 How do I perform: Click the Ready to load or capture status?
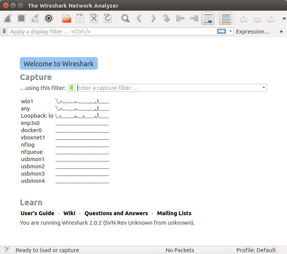point(47,250)
